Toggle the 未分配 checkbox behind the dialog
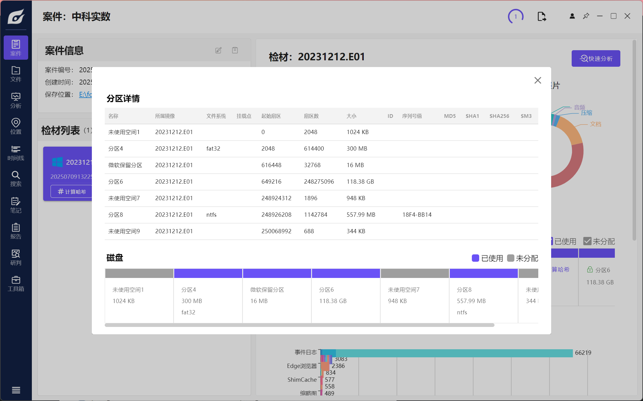This screenshot has width=643, height=401. [587, 241]
